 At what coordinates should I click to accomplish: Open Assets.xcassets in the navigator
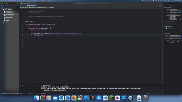tap(9, 17)
